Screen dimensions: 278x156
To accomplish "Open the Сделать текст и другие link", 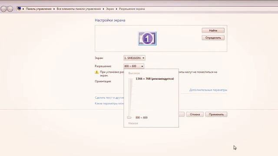I will pos(109,97).
